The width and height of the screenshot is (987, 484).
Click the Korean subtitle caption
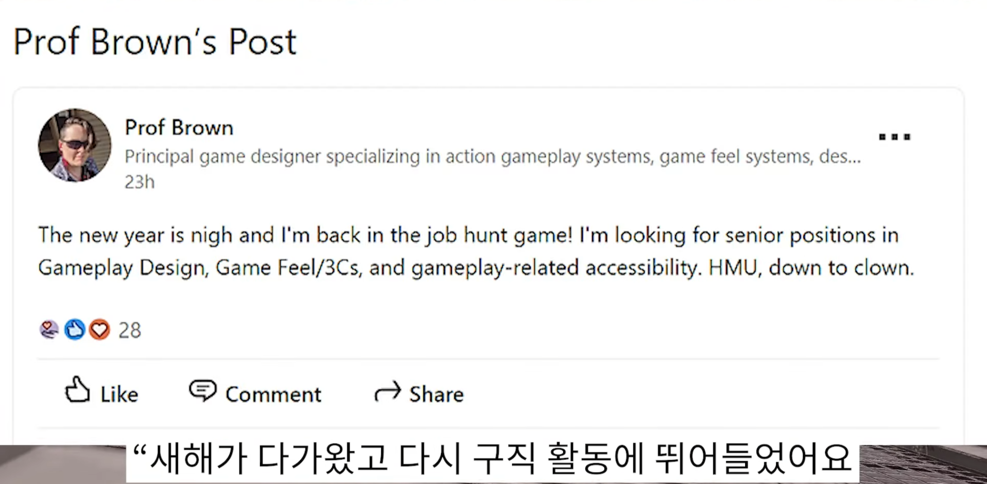pyautogui.click(x=493, y=459)
